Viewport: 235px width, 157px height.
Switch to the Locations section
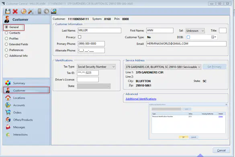[19, 98]
